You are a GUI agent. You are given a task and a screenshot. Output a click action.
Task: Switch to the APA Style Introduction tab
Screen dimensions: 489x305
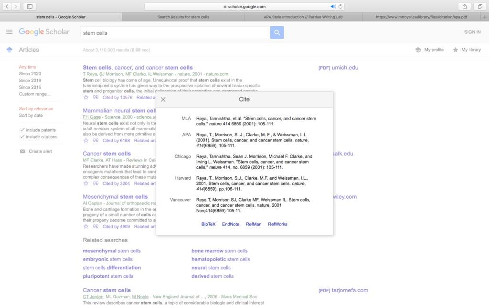pos(305,17)
